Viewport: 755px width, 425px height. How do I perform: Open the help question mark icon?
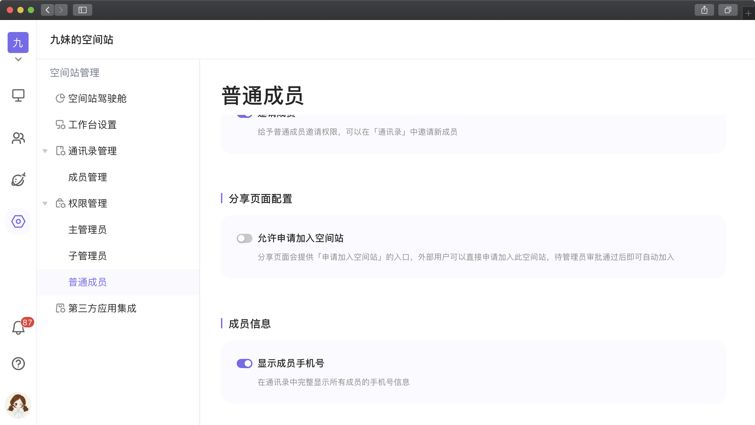coord(18,364)
